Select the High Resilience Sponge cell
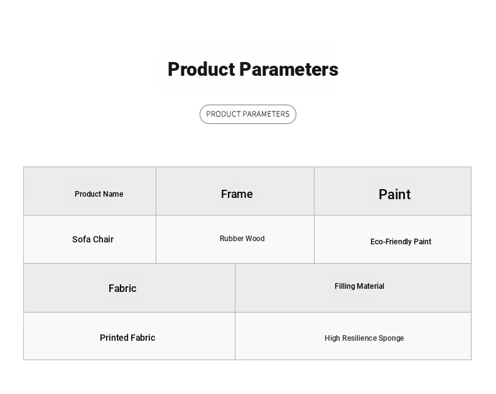 tap(353, 336)
